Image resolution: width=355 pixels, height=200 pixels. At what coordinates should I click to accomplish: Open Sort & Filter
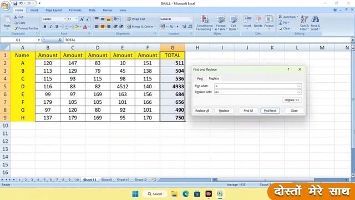click(304, 23)
